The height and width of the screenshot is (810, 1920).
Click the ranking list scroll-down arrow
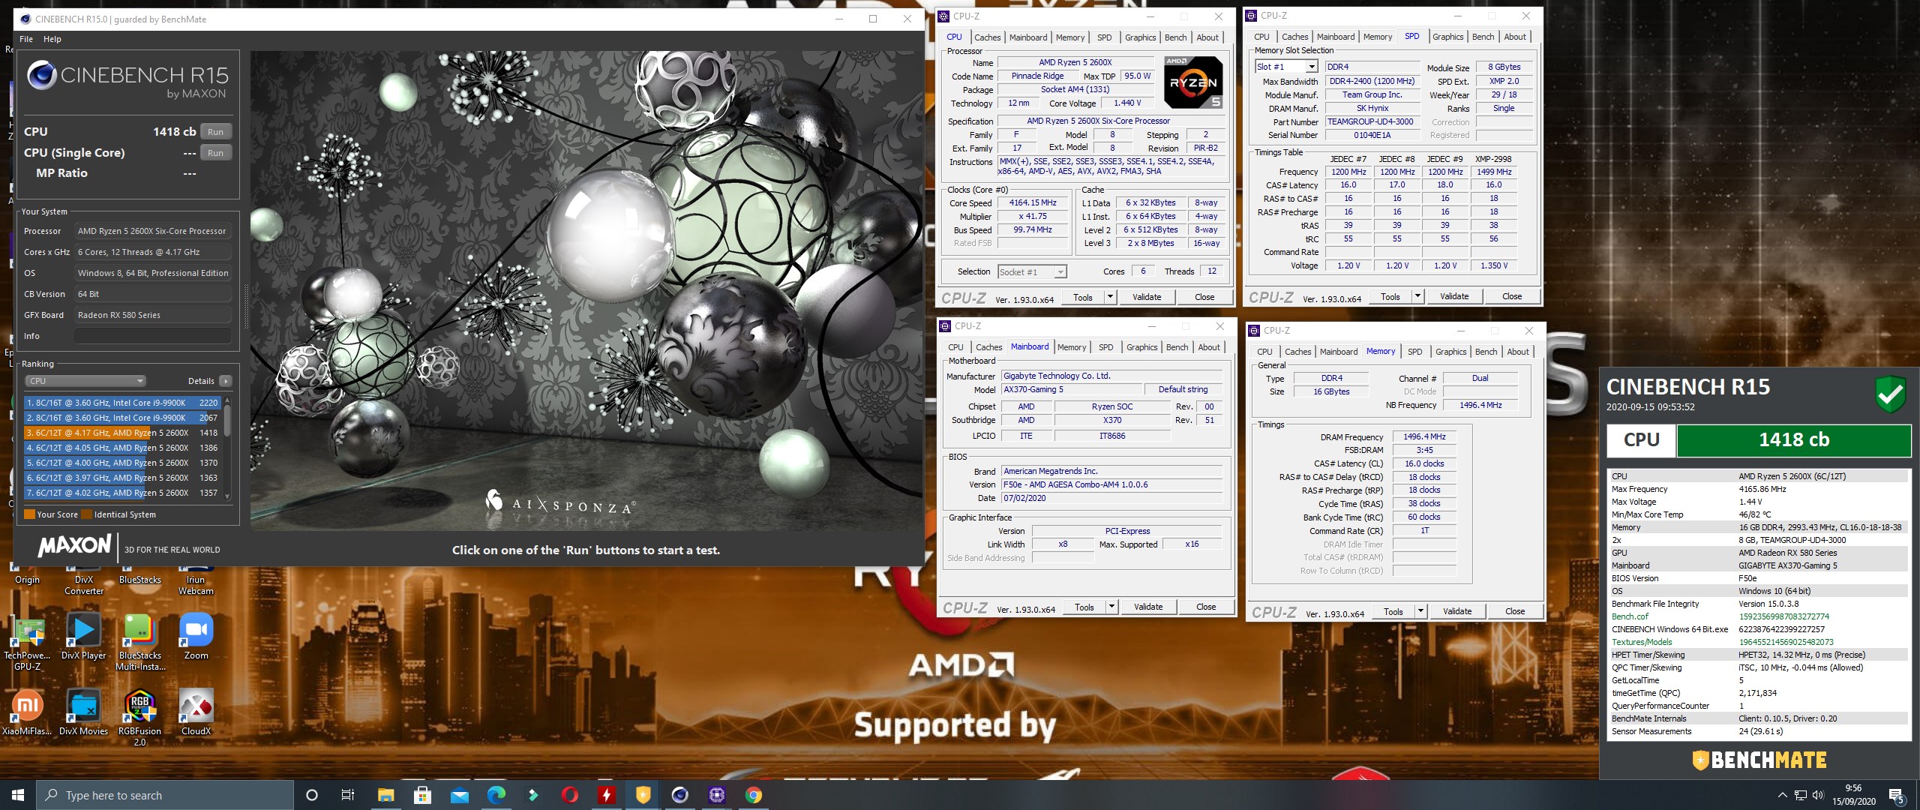pyautogui.click(x=227, y=496)
